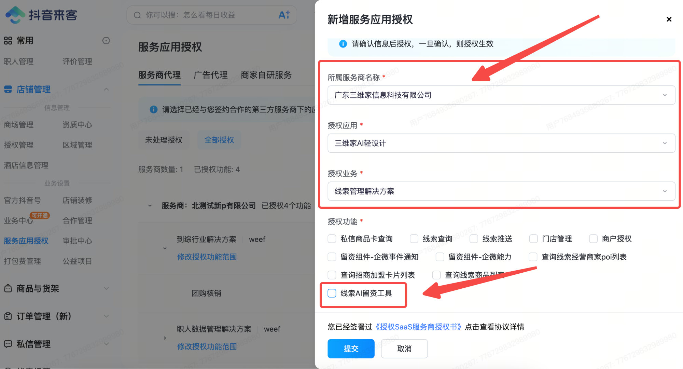Viewport: 683px width, 369px height.
Task: Click the info icon beside 请选择已经与您签约
Action: 154,109
